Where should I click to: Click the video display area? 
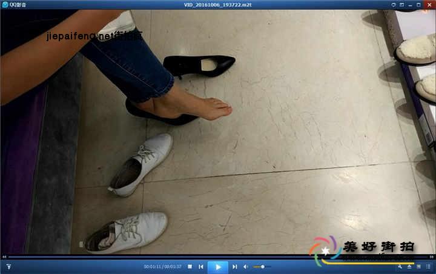(x=242, y=152)
